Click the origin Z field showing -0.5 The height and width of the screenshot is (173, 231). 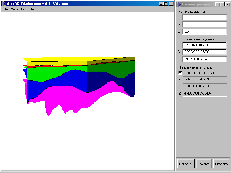(x=204, y=31)
